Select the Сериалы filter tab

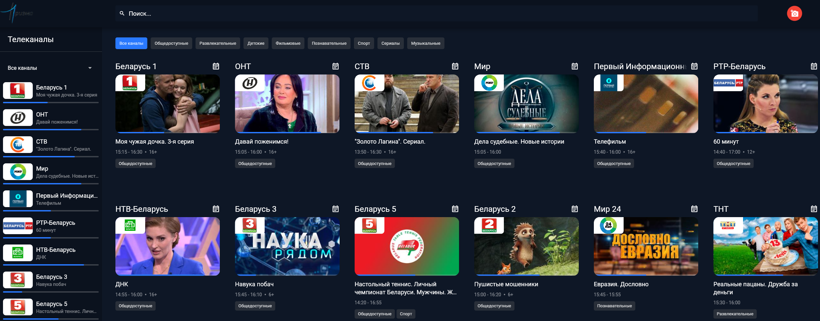390,43
